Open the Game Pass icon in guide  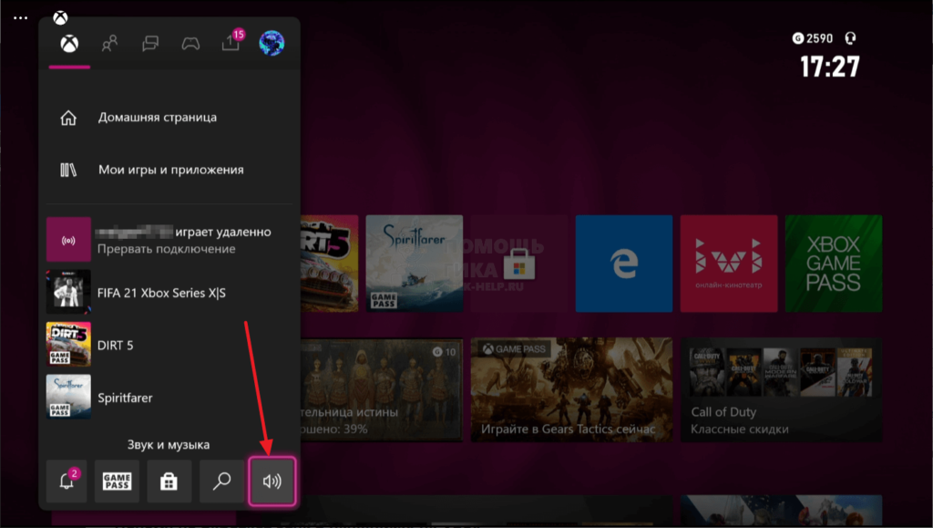pyautogui.click(x=118, y=481)
